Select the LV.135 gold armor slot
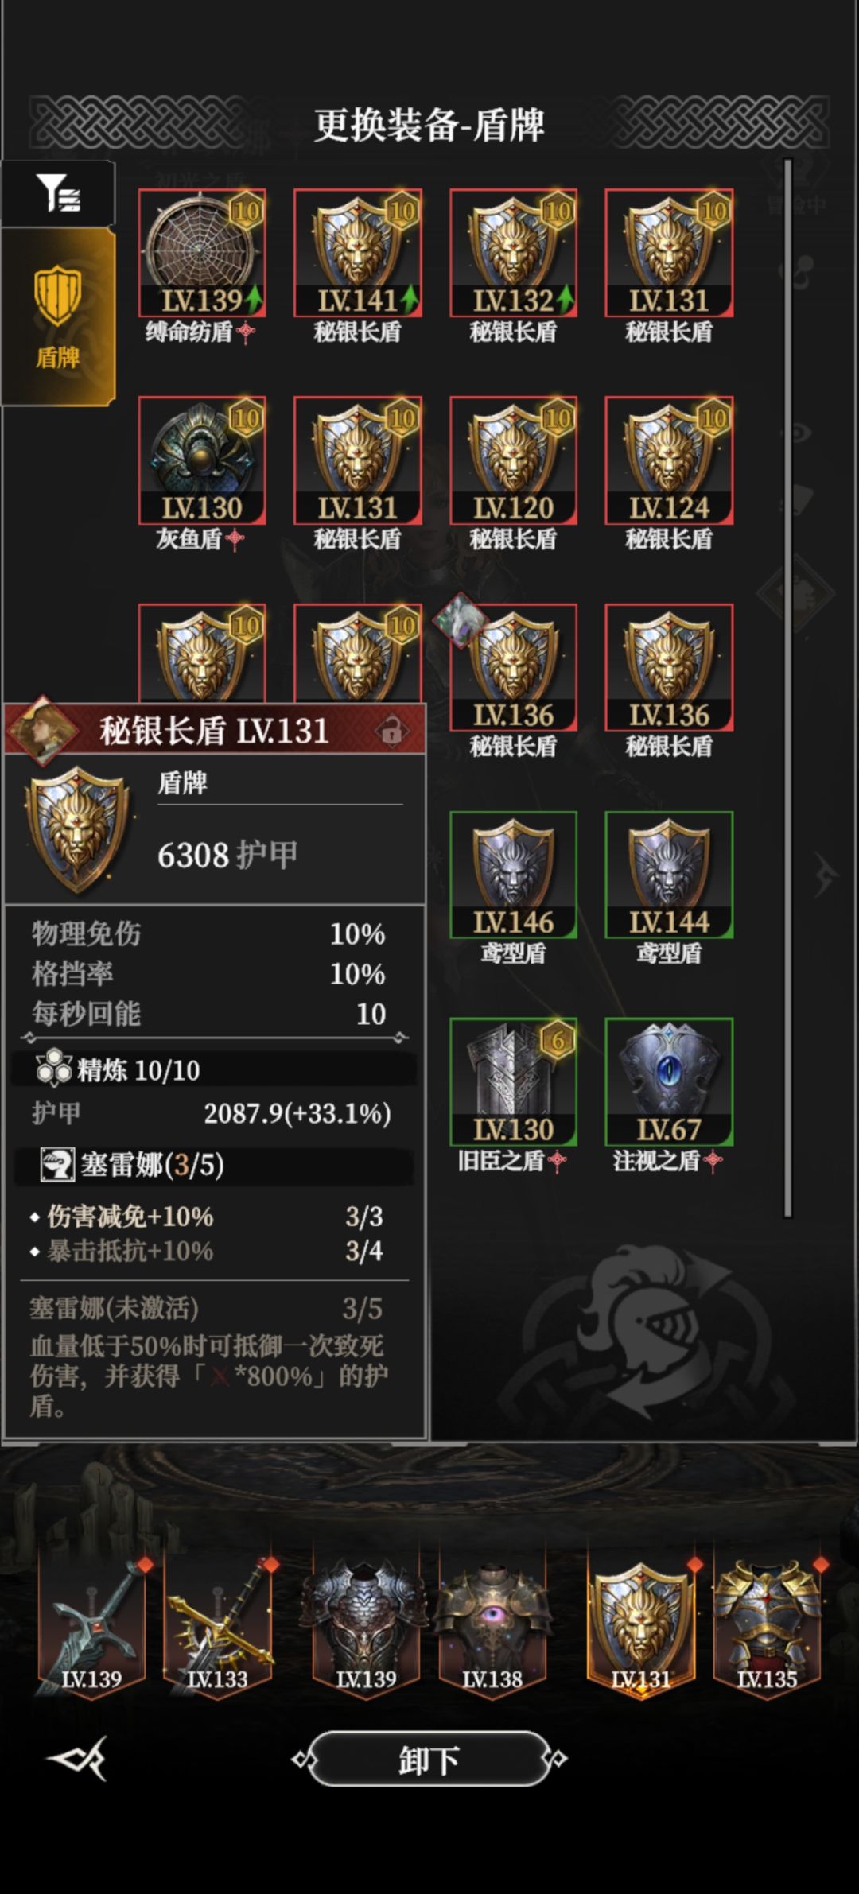 (767, 1627)
